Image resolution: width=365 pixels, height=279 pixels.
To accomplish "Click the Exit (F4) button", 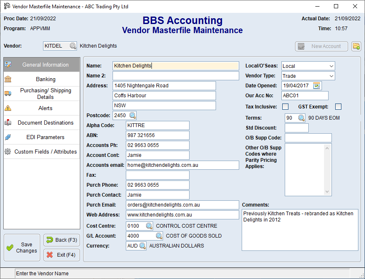I will point(62,255).
